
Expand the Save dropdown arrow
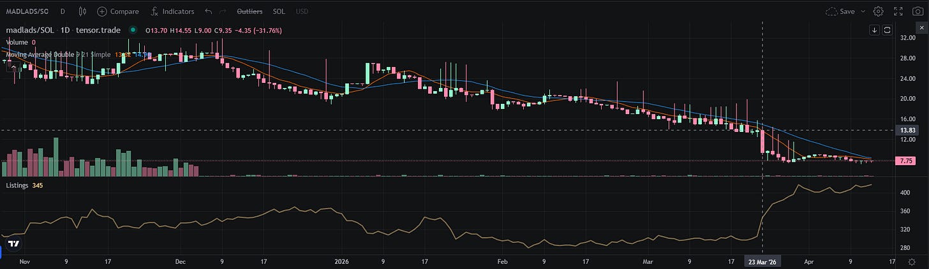[863, 11]
